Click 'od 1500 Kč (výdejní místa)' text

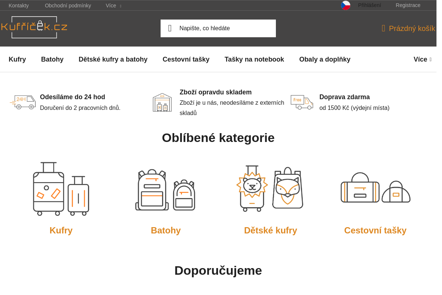coord(354,108)
